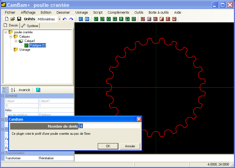This screenshot has width=235, height=168.
Task: Select the Usinage folder in the tree
Action: point(25,50)
